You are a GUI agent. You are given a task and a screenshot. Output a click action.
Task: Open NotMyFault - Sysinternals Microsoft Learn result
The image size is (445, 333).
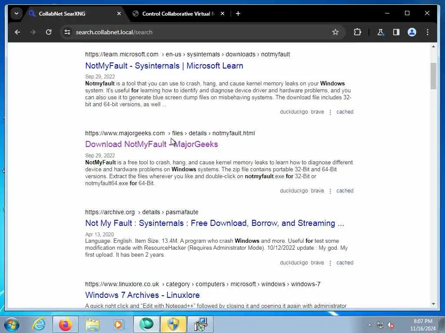tap(164, 66)
